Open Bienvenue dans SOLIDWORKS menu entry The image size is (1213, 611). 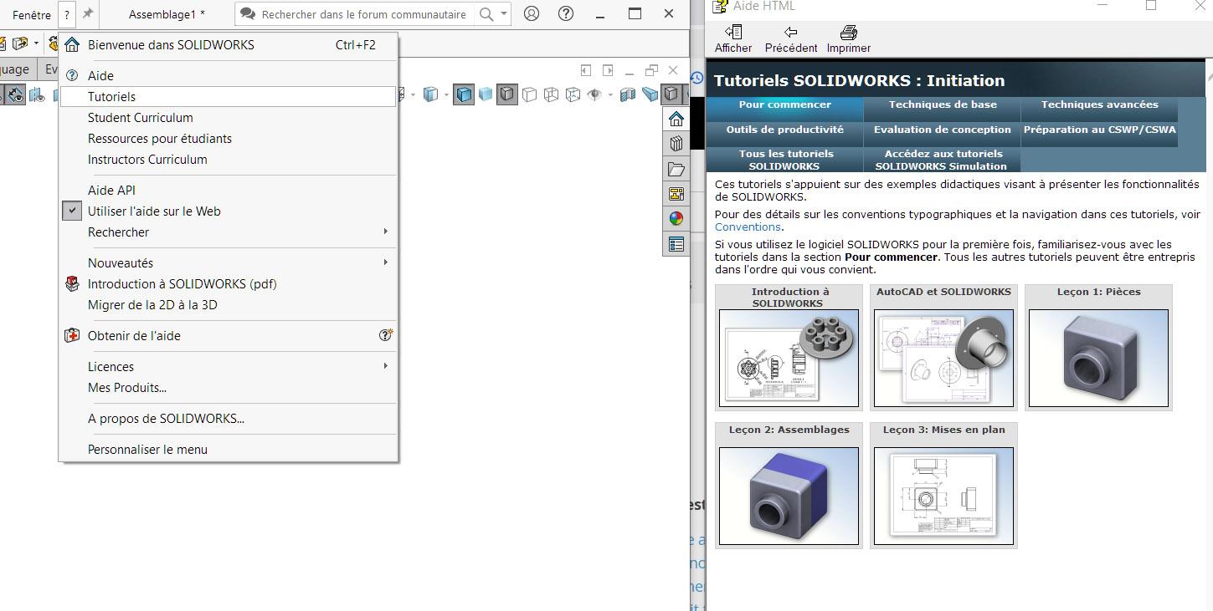[229, 45]
